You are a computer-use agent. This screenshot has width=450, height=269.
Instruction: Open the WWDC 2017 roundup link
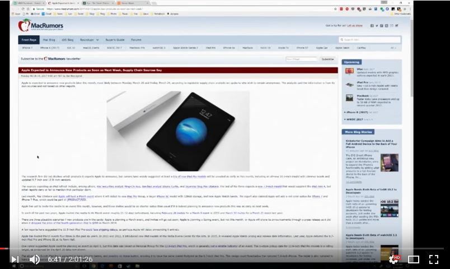coord(114,48)
